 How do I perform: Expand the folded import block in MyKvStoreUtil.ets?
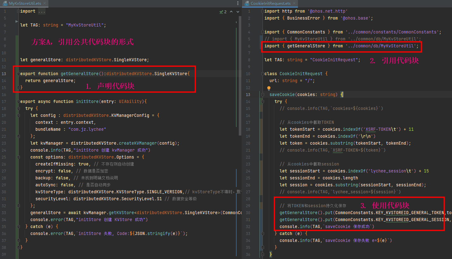[18, 11]
